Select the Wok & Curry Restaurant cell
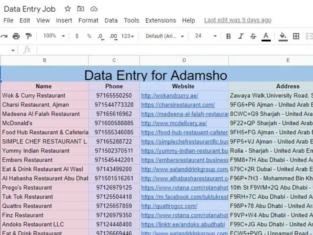The image size is (313, 235). [44, 96]
